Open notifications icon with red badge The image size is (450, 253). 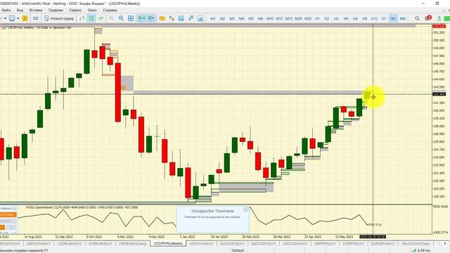point(428,18)
